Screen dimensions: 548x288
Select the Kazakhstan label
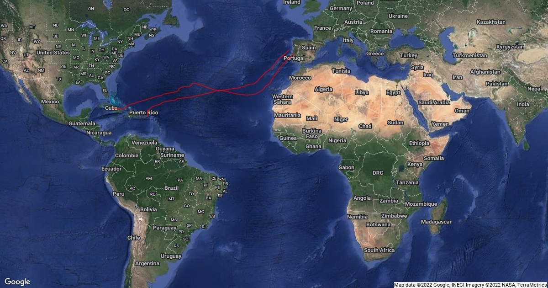click(491, 22)
